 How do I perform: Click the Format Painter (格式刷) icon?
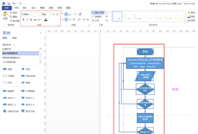pyautogui.click(x=15, y=21)
